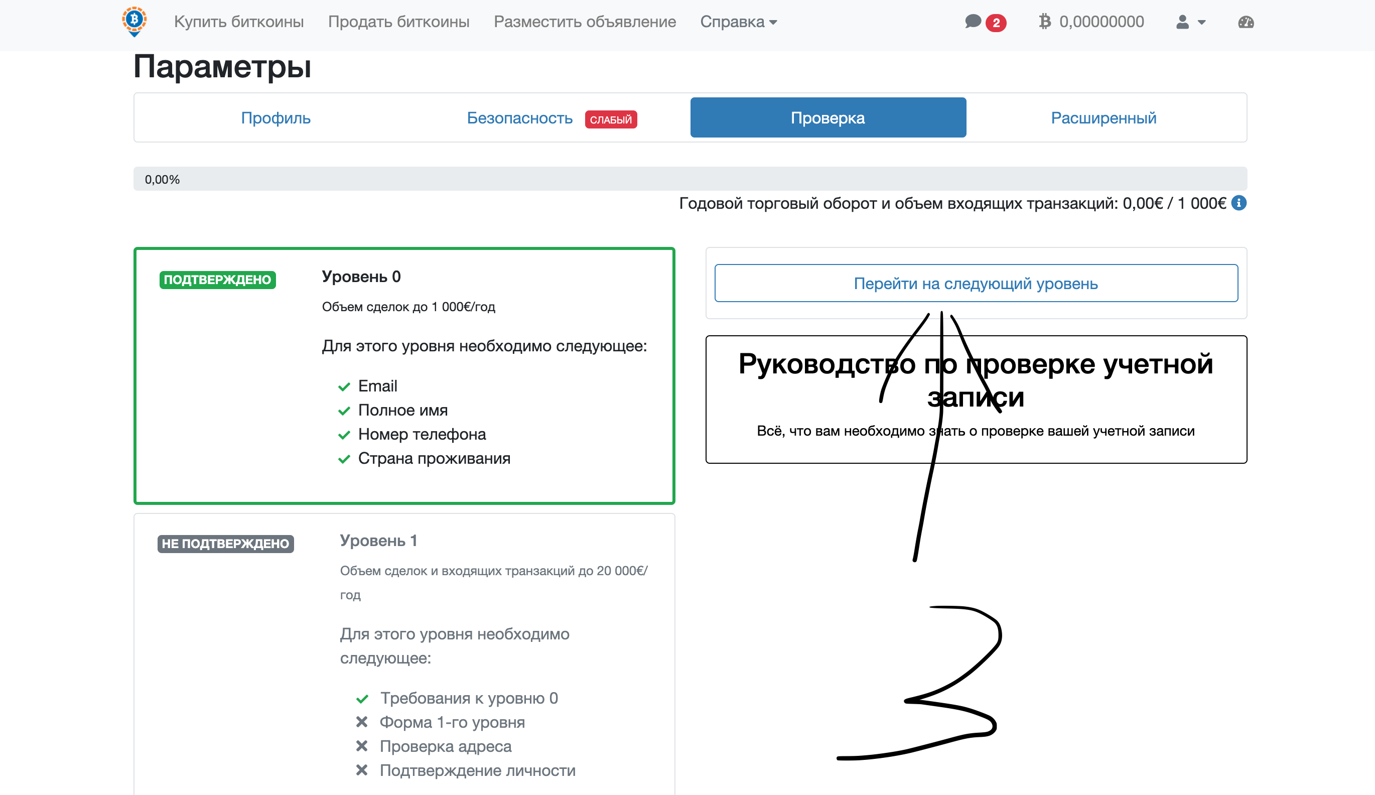Click Перейти на следующий уровень button
The image size is (1375, 795).
(976, 283)
